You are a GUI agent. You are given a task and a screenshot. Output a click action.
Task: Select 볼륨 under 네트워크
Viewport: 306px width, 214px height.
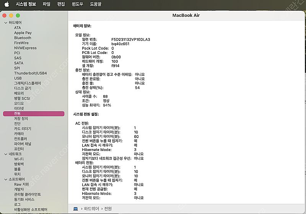click(17, 169)
